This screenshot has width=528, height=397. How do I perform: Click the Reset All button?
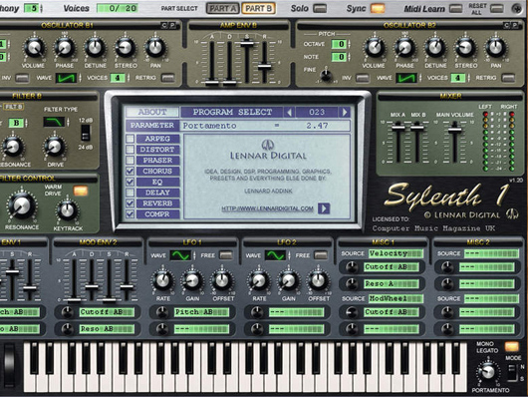click(x=497, y=8)
